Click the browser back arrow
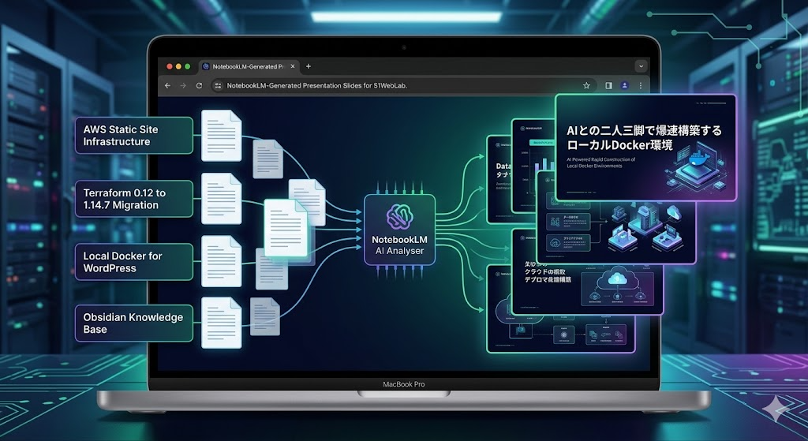 pos(167,85)
